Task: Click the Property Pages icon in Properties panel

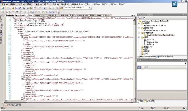Action: point(147,67)
